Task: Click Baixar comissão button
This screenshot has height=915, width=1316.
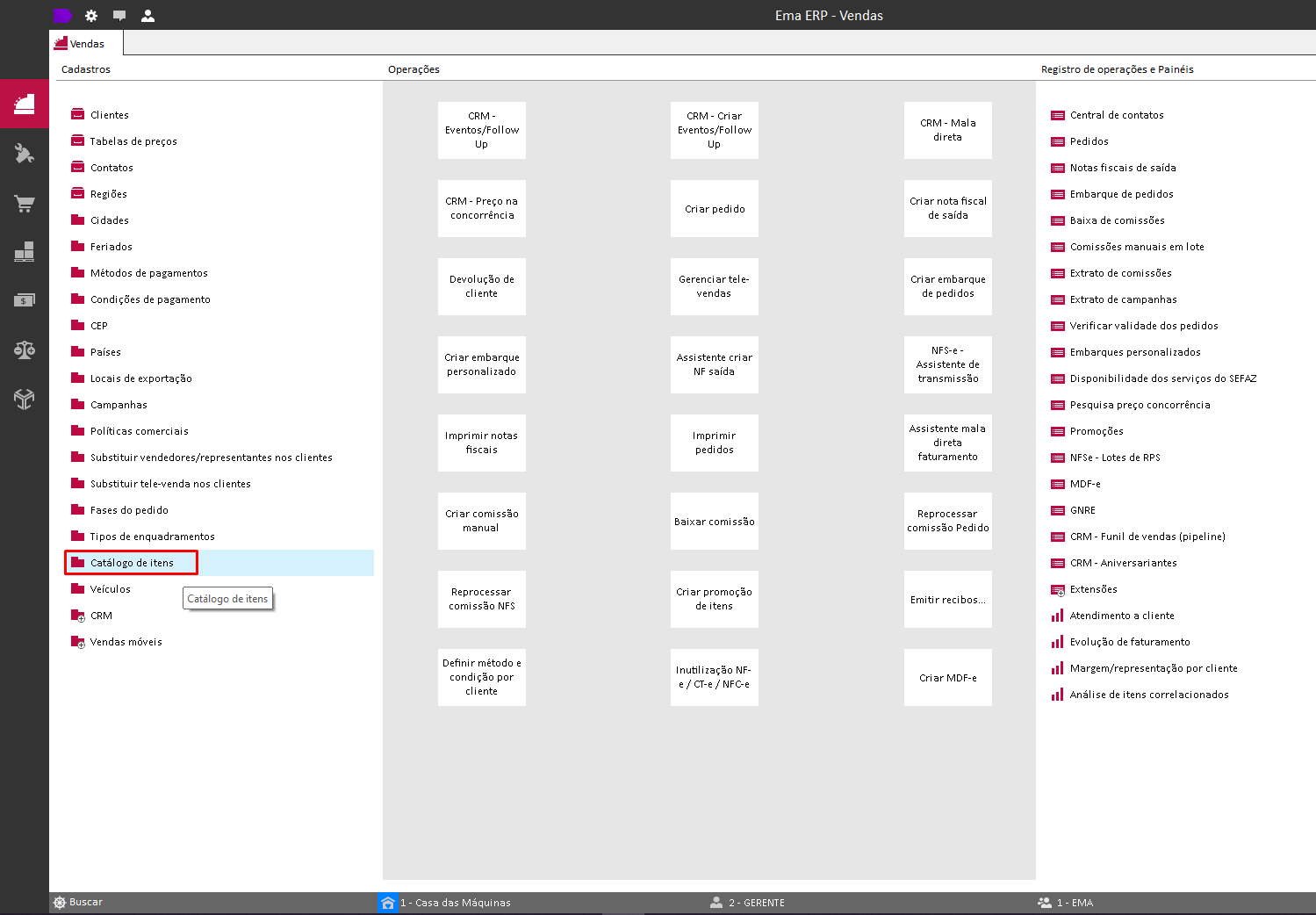Action: [x=715, y=521]
